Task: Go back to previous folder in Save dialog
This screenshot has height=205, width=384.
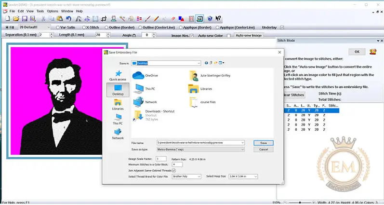Action: 206,63
